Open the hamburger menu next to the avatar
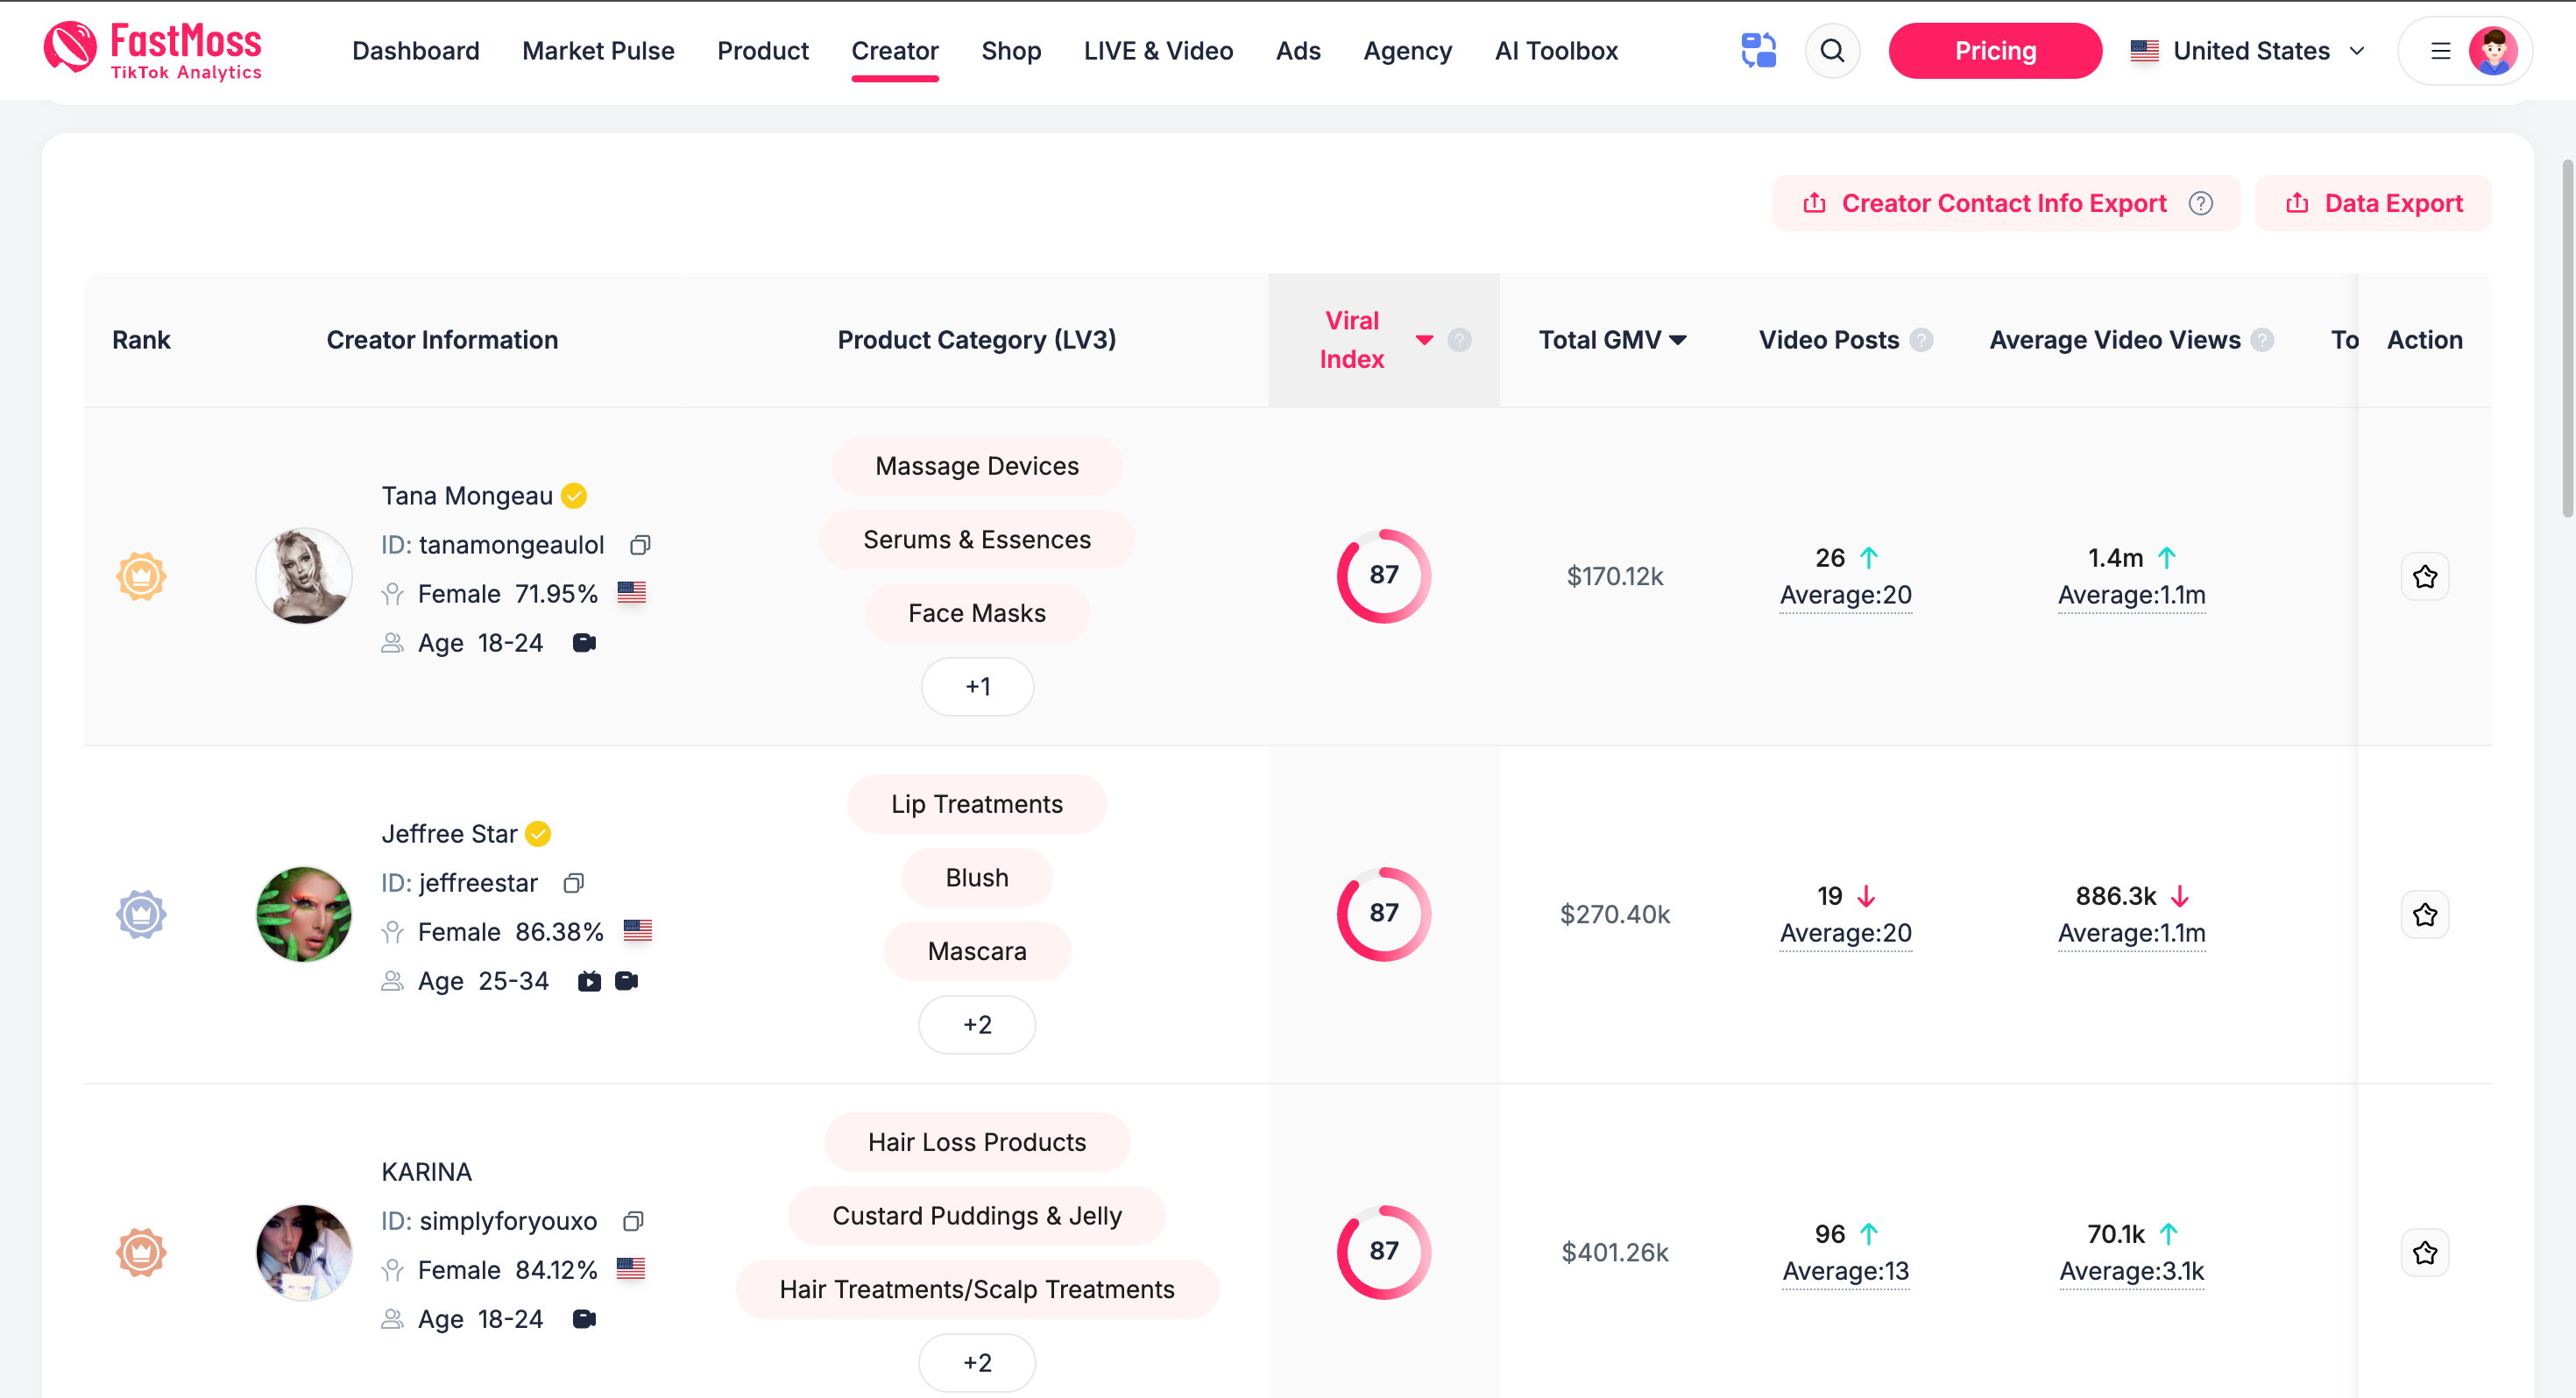Viewport: 2576px width, 1398px height. tap(2440, 50)
